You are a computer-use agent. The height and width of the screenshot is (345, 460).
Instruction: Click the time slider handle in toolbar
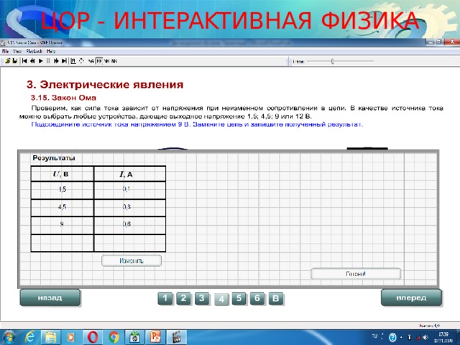click(332, 61)
